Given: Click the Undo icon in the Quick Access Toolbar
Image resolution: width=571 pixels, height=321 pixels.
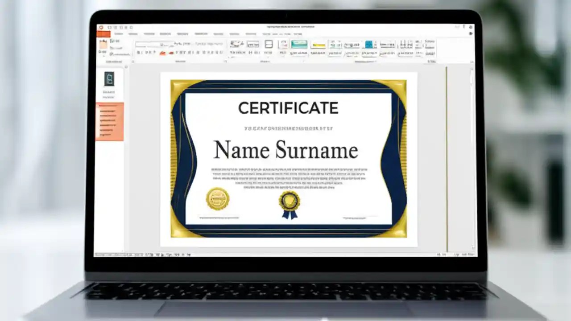Looking at the screenshot, I should (116, 27).
